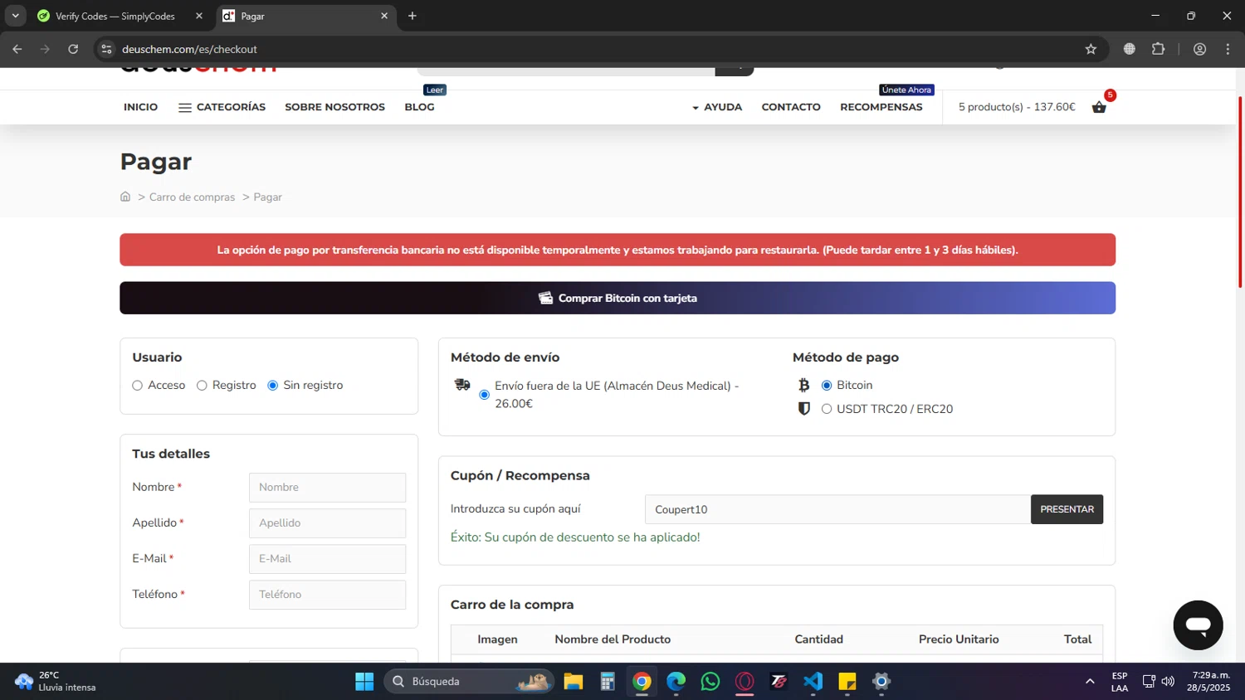
Task: Click the USDT shield icon
Action: point(803,409)
